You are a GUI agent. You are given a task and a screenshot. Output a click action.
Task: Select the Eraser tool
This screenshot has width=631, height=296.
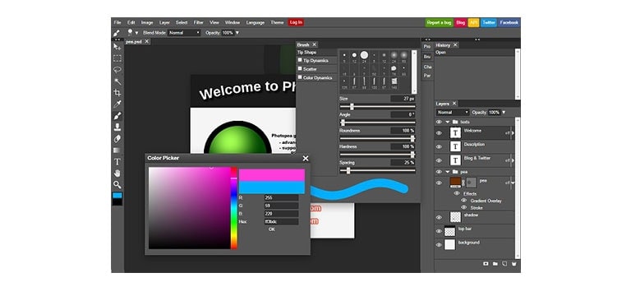click(x=117, y=139)
